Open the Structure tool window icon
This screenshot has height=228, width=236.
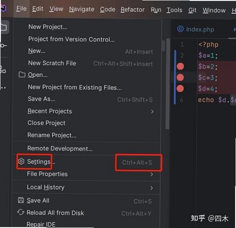point(3,69)
